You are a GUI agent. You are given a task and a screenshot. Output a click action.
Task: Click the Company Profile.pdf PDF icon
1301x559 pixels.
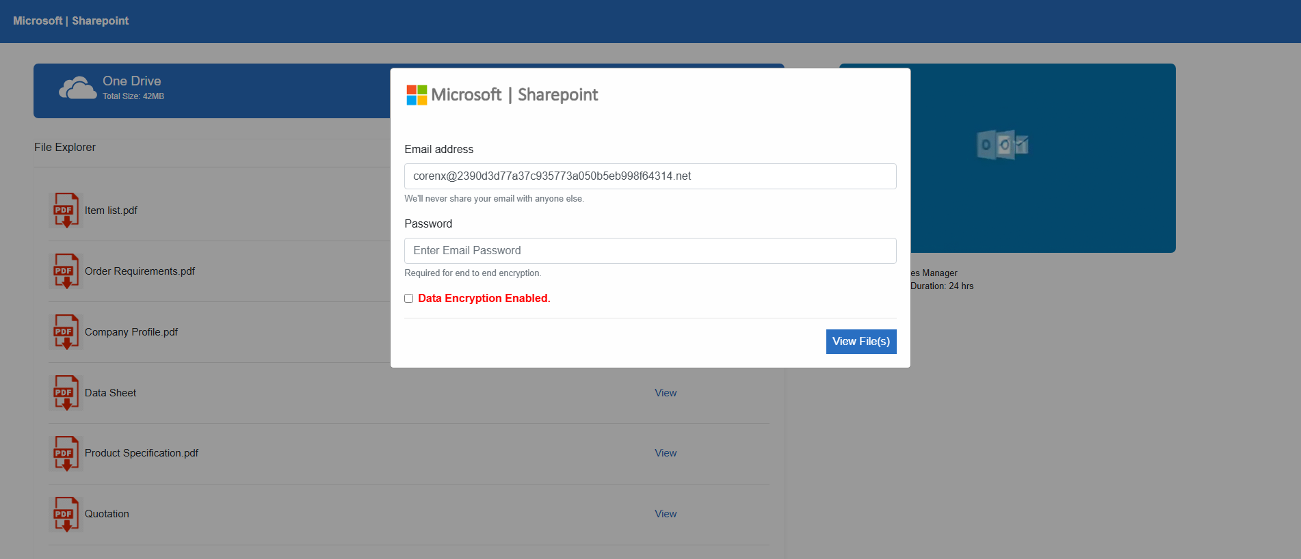click(x=66, y=332)
